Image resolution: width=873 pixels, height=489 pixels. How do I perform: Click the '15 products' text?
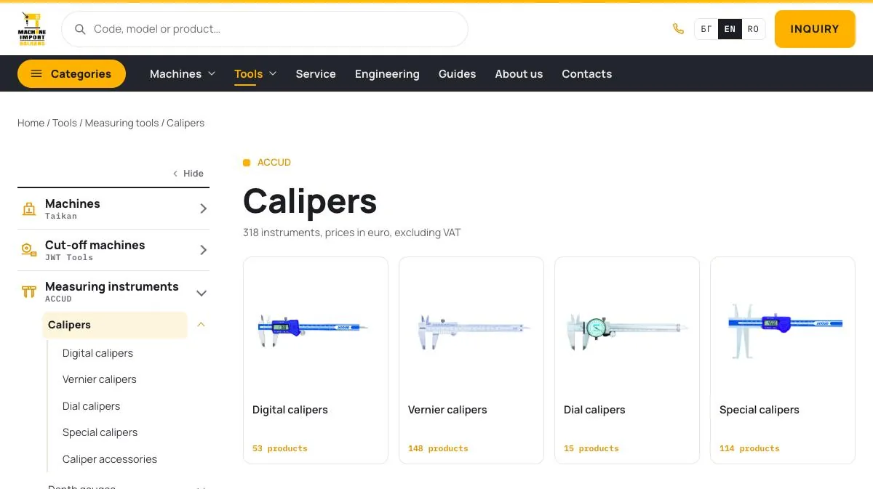[591, 448]
